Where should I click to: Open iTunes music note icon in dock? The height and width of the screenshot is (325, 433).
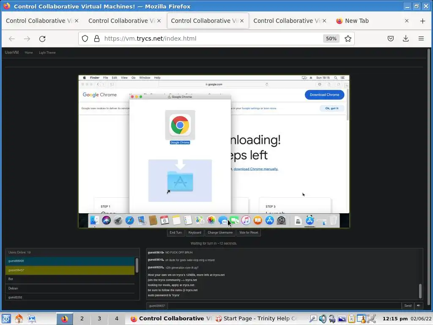246,220
